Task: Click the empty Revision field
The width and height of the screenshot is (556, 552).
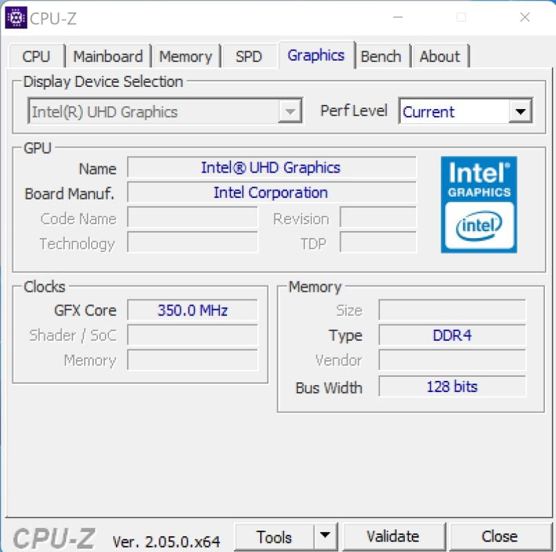Action: (378, 217)
